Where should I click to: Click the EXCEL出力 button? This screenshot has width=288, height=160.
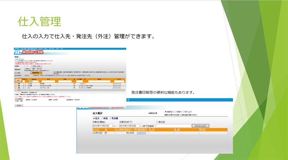200,126
